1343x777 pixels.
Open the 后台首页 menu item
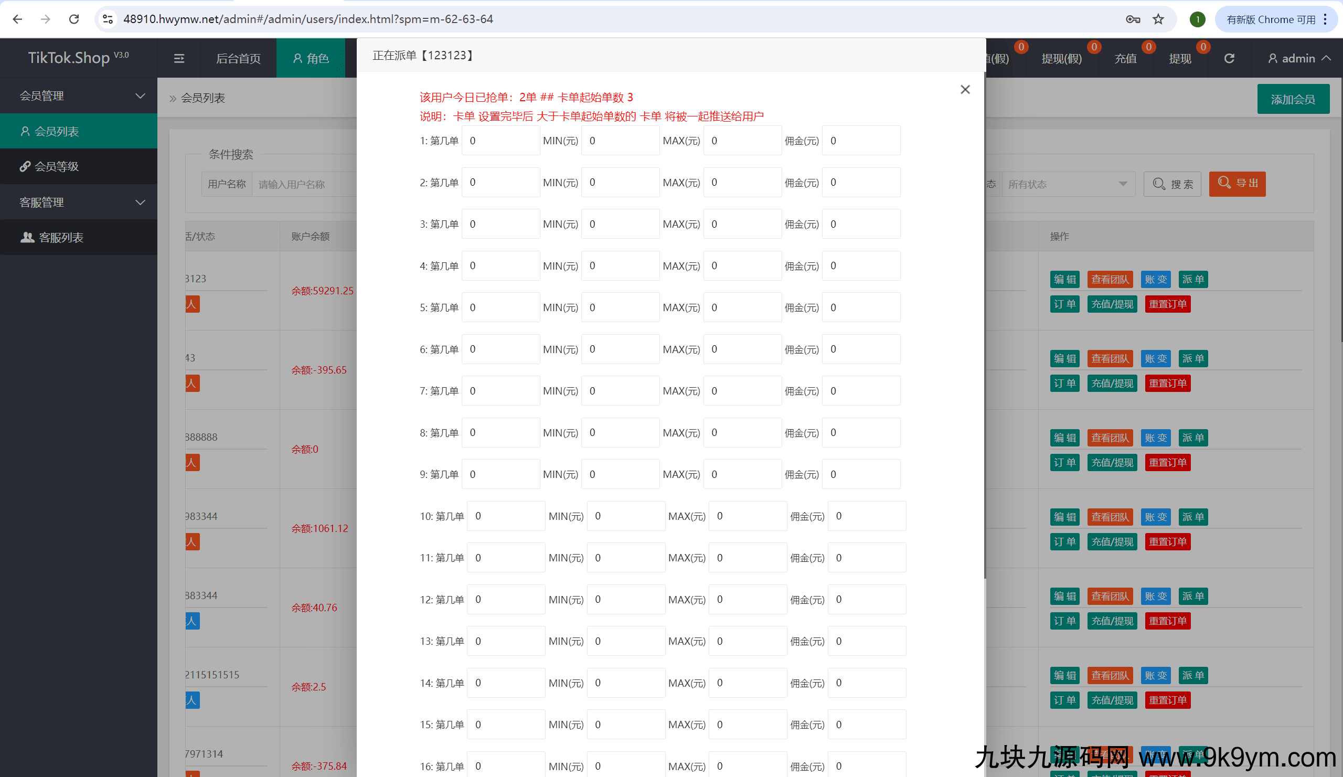coord(238,58)
